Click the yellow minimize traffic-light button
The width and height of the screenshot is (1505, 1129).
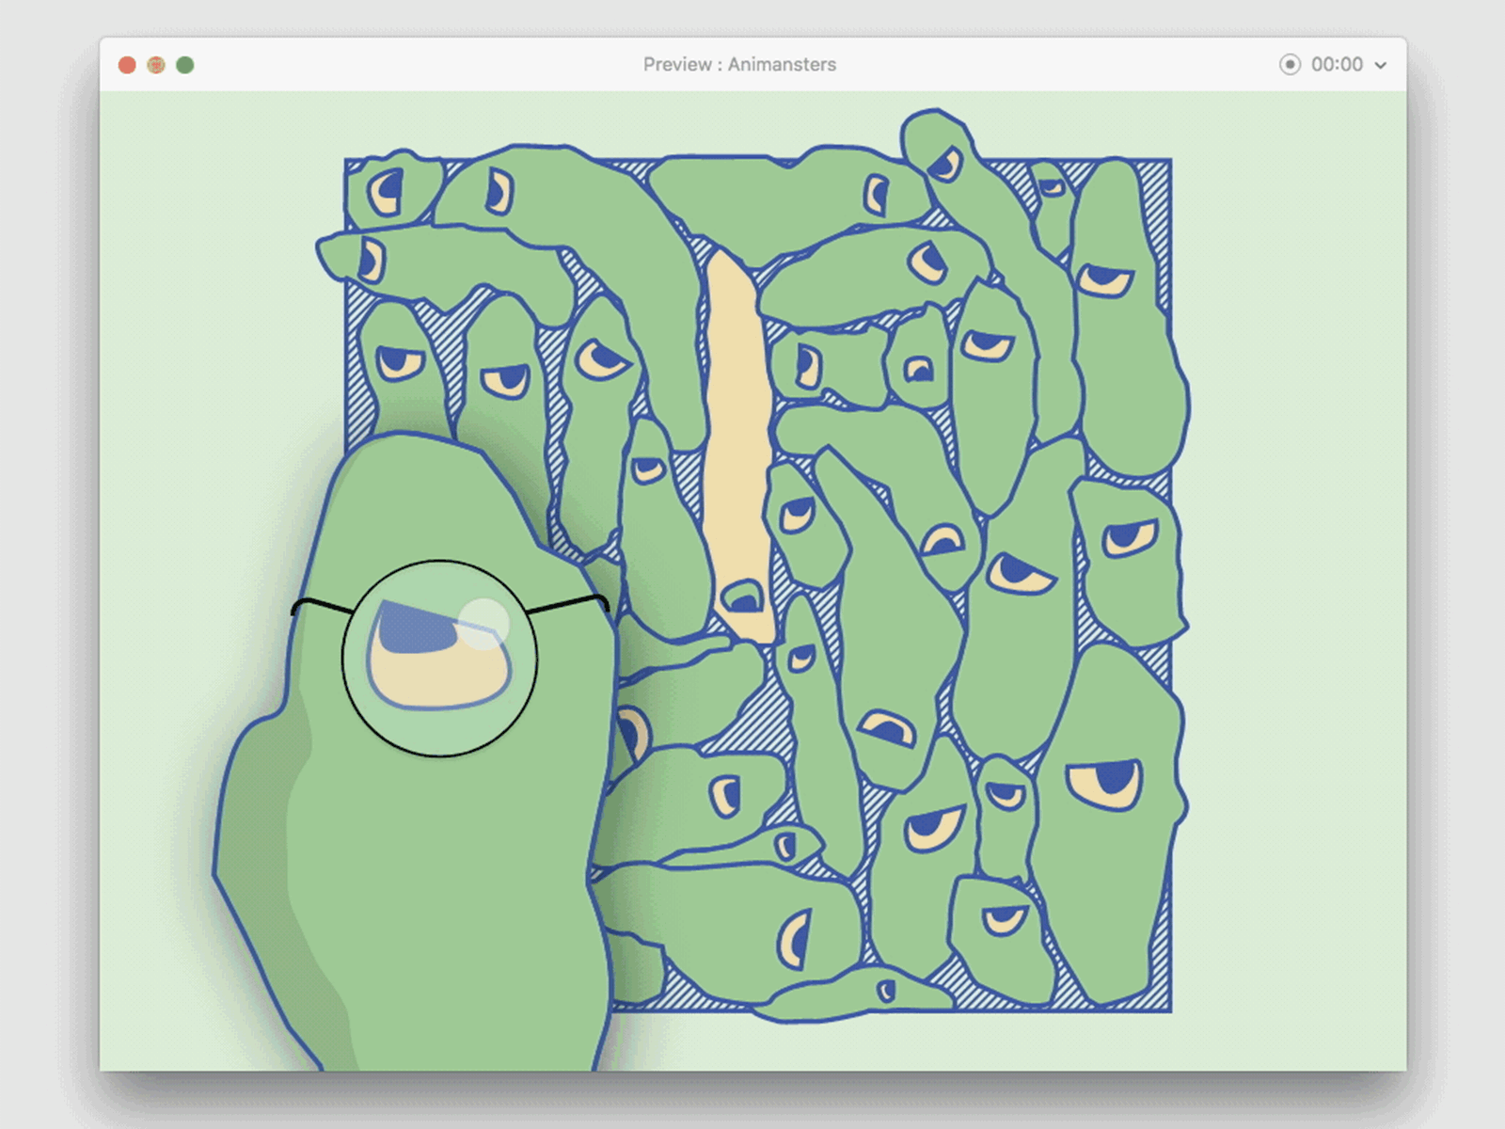pos(156,65)
